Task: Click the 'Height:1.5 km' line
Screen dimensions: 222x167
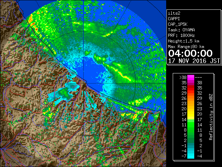Action: (183, 41)
